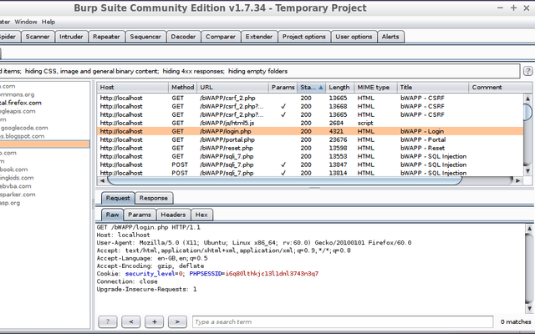535x334 pixels.
Task: Select the sparker.com site tree entry
Action: click(18, 195)
